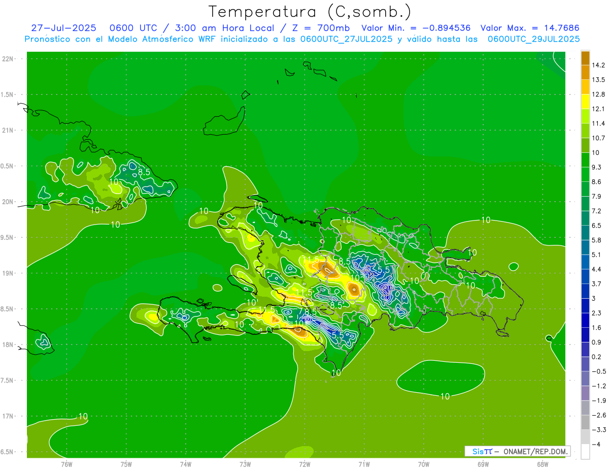Pick the purple swatch between -1.9 and -1.2
Screen dimensions: 609x471
(x=585, y=393)
